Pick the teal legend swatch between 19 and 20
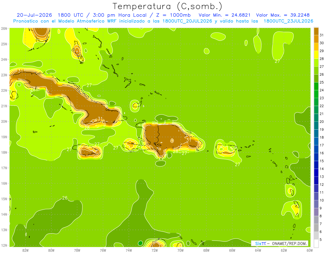The image size is (329, 254). click(316, 125)
